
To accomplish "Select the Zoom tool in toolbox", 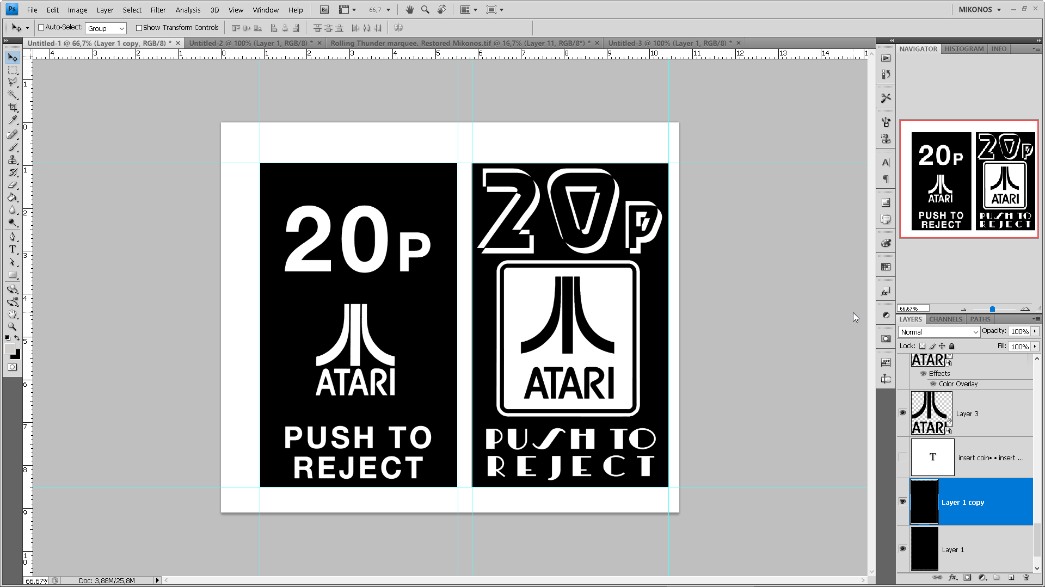I will coord(13,327).
